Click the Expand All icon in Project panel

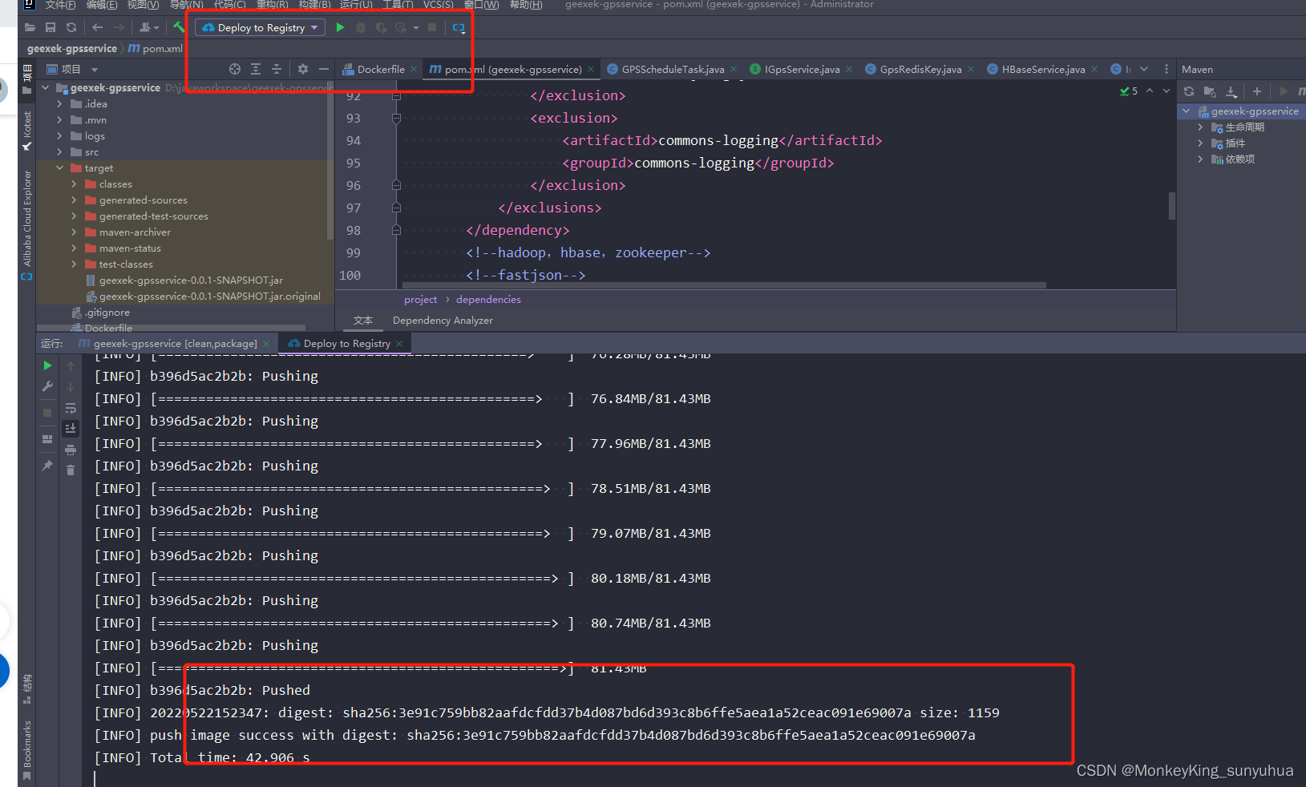click(x=256, y=69)
